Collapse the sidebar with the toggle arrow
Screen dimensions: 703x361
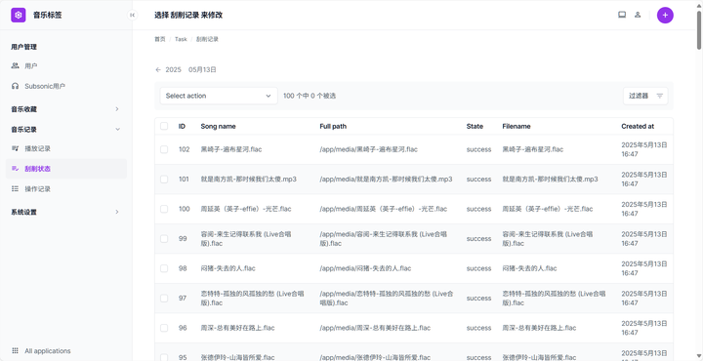click(x=132, y=15)
